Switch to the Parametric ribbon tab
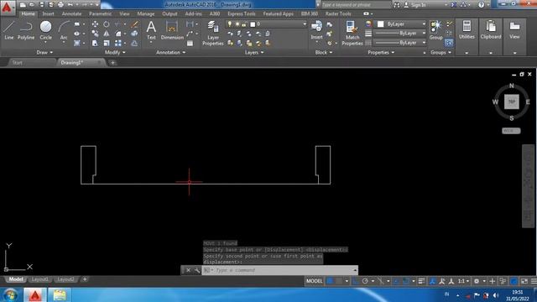Image resolution: width=537 pixels, height=302 pixels. pos(100,13)
